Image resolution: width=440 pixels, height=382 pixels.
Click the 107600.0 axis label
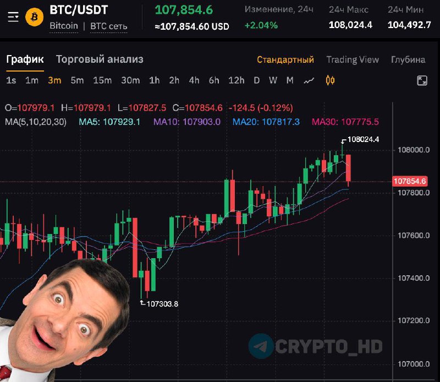(414, 236)
